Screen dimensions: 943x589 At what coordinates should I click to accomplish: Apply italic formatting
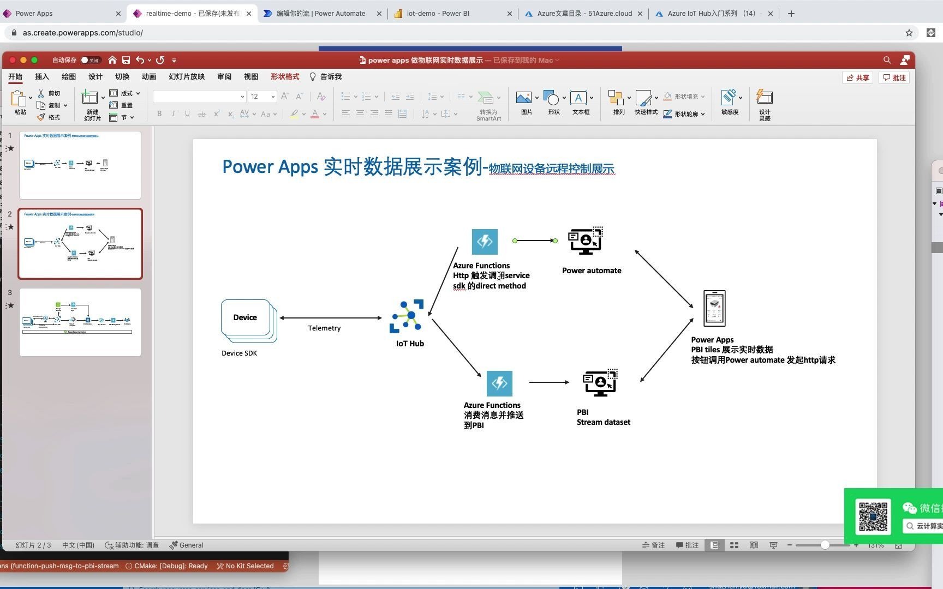point(173,114)
